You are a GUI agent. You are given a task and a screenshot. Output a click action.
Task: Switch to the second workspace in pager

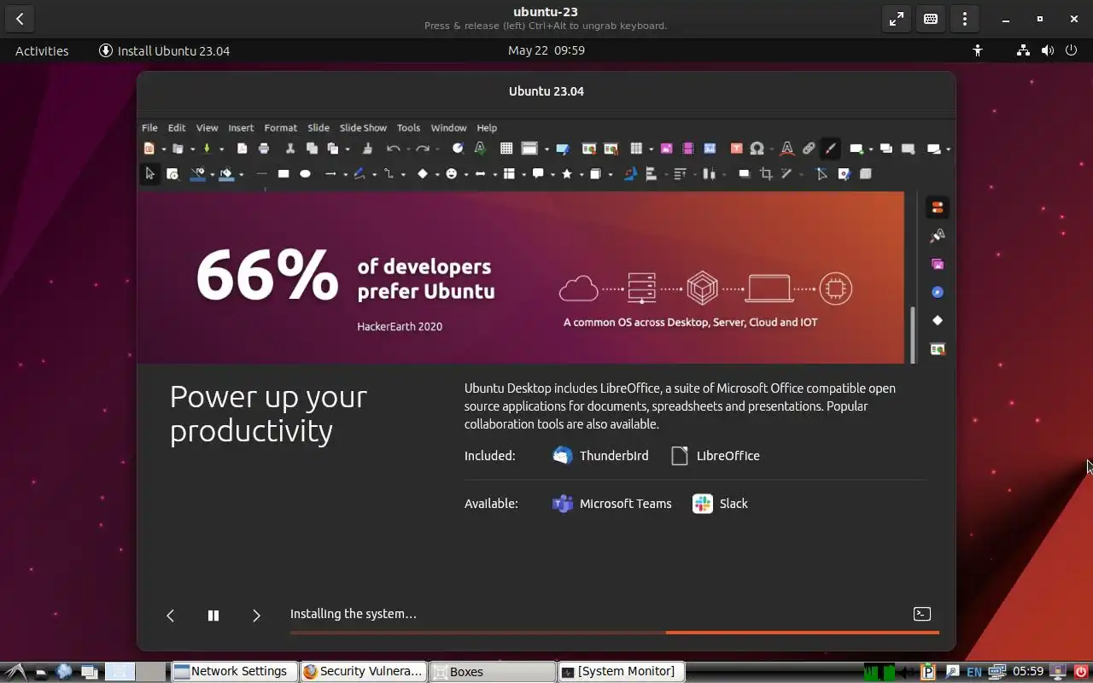[x=151, y=672]
